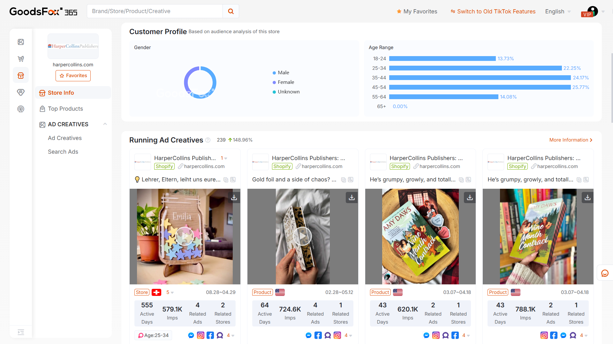
Task: Open the shopping cart products rail icon
Action: pos(21,59)
